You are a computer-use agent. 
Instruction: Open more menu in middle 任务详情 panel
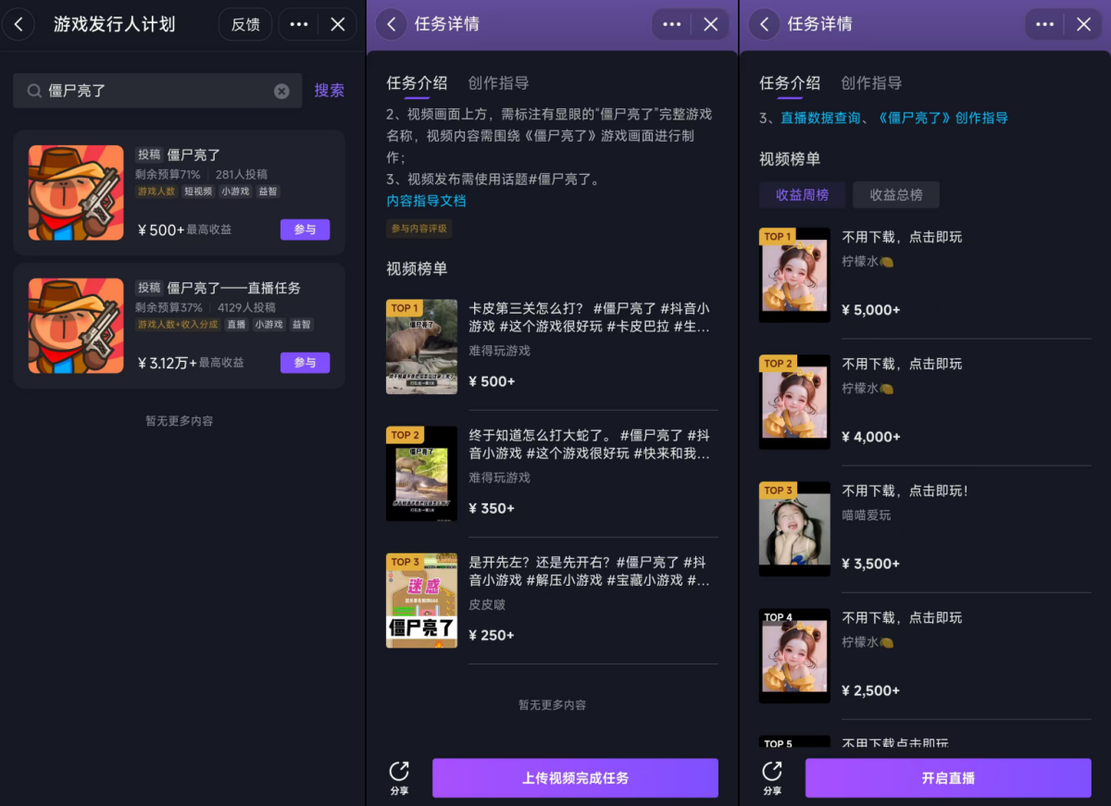click(672, 24)
